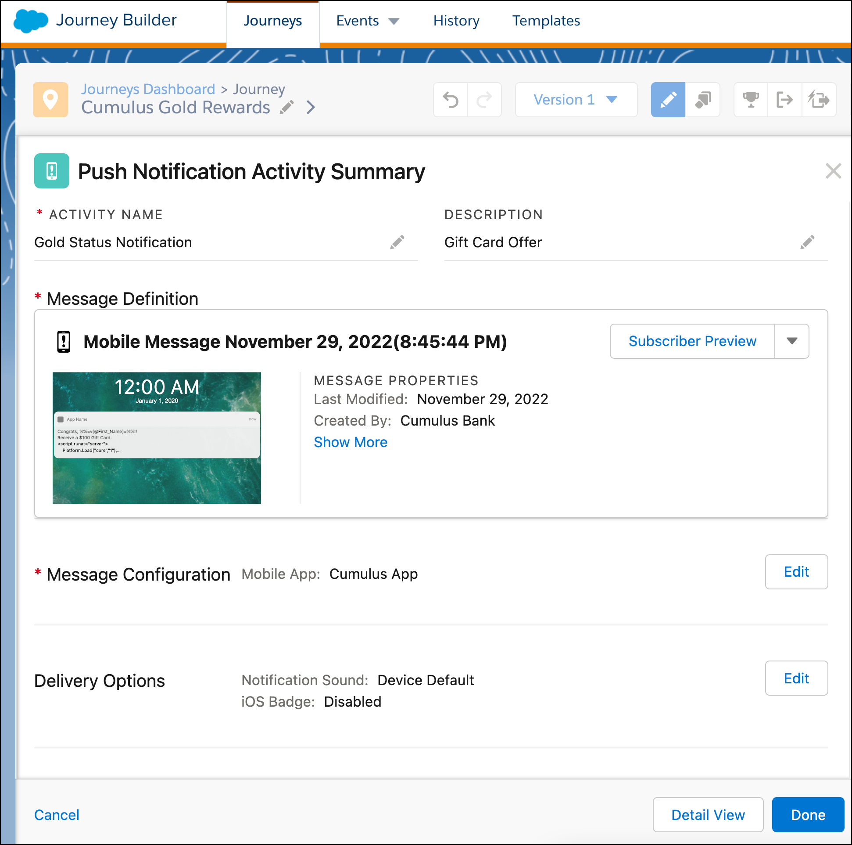Click the Cumulus App mobile app value
Image resolution: width=852 pixels, height=845 pixels.
pos(373,574)
